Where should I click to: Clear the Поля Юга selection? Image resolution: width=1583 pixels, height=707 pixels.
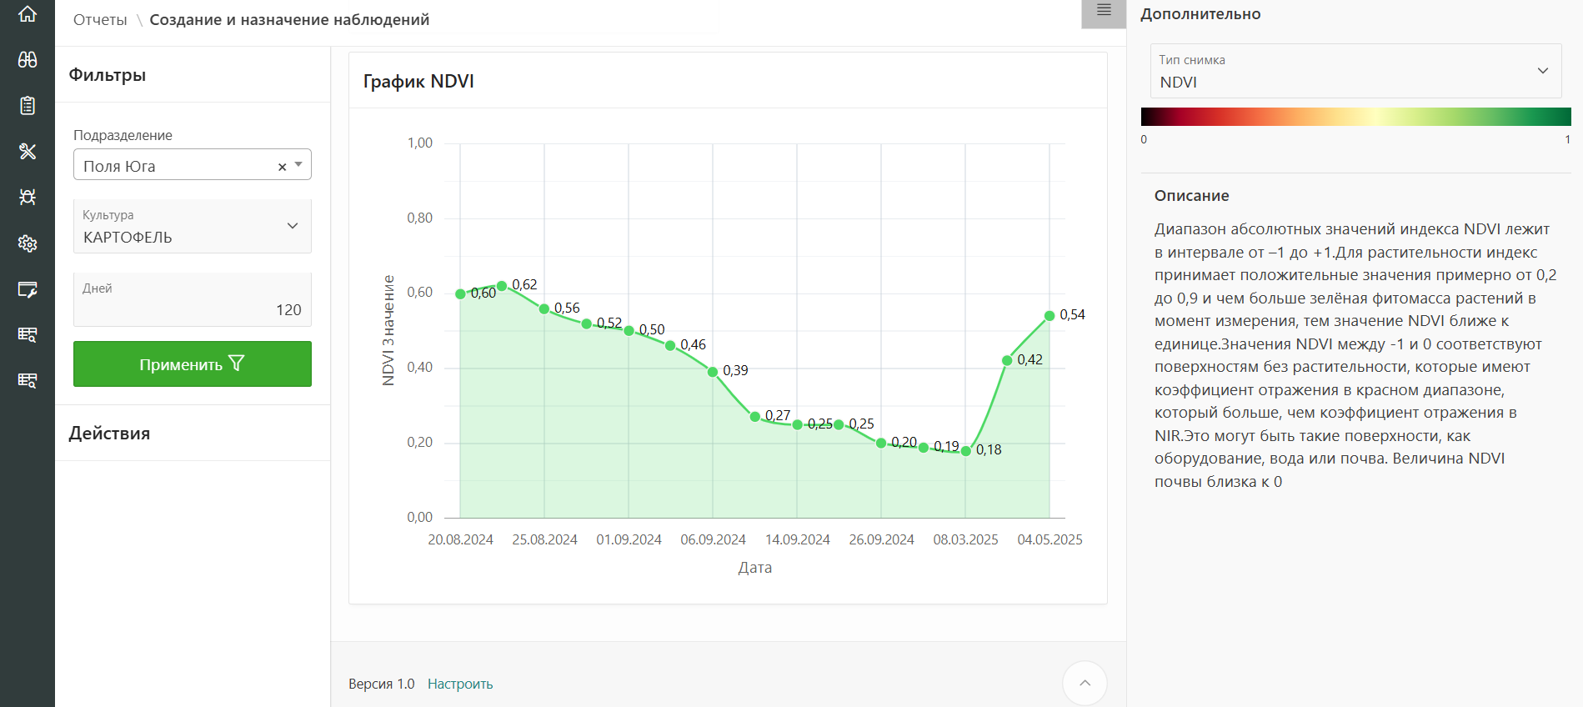pyautogui.click(x=282, y=167)
